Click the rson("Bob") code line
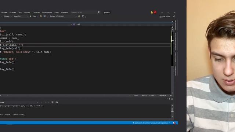This screenshot has height=132, width=235. 8,59
